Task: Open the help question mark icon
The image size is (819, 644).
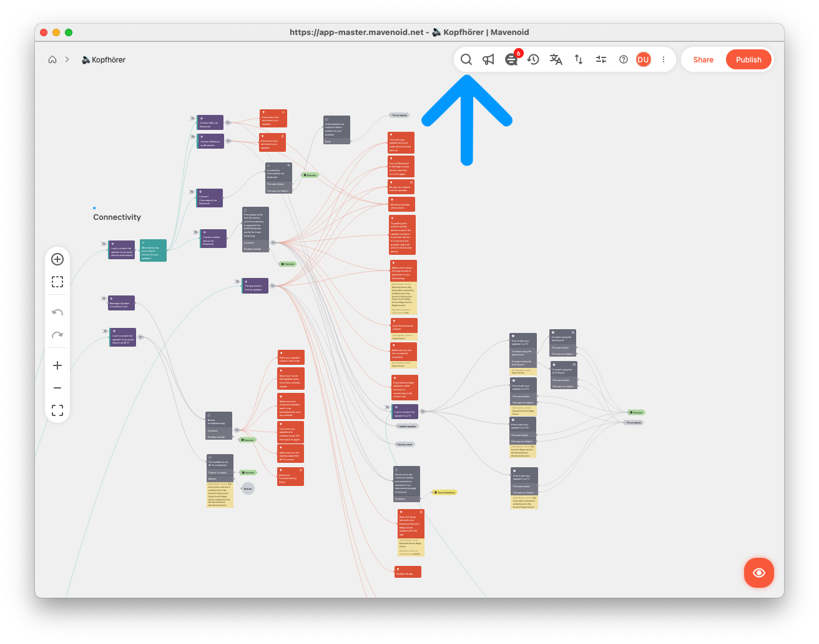Action: click(x=624, y=59)
